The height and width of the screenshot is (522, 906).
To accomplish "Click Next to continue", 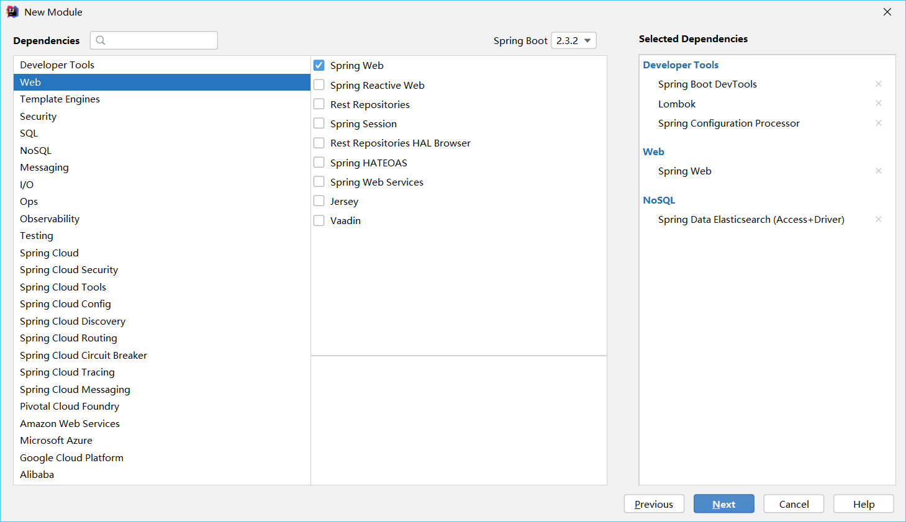I will pos(724,504).
